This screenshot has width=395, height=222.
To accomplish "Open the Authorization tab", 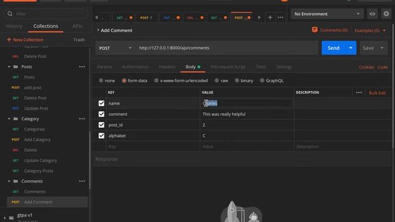I will pos(135,67).
